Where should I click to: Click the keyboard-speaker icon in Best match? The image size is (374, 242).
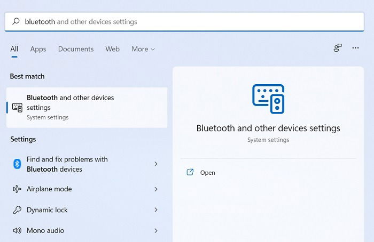(x=17, y=108)
